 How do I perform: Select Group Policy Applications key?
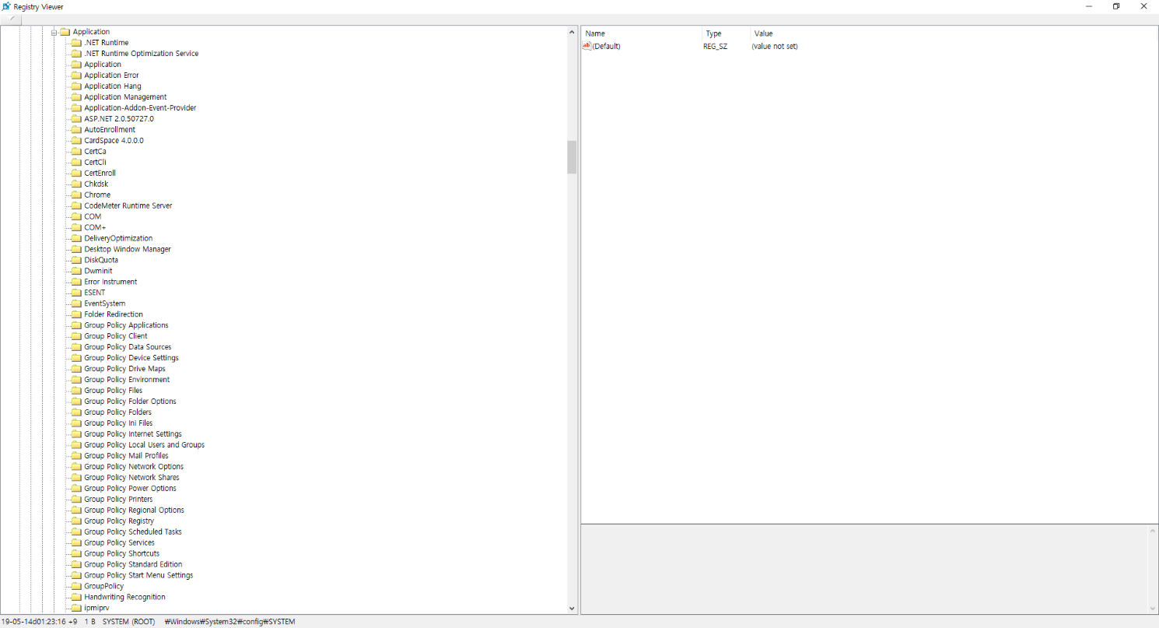click(x=126, y=326)
